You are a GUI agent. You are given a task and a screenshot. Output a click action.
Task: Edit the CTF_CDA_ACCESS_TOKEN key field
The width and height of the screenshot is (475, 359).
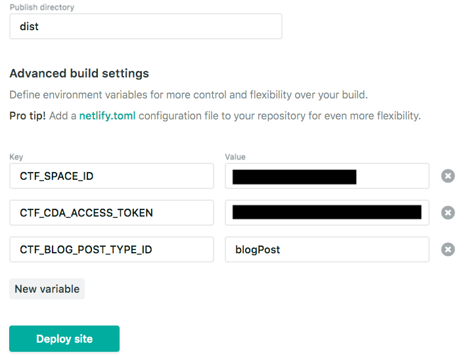(x=112, y=213)
